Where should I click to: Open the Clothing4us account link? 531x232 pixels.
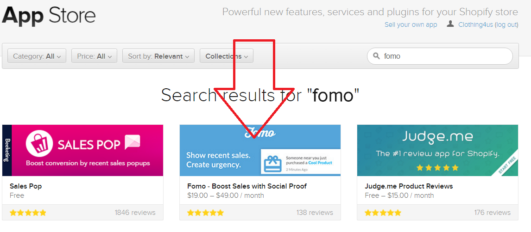click(475, 24)
